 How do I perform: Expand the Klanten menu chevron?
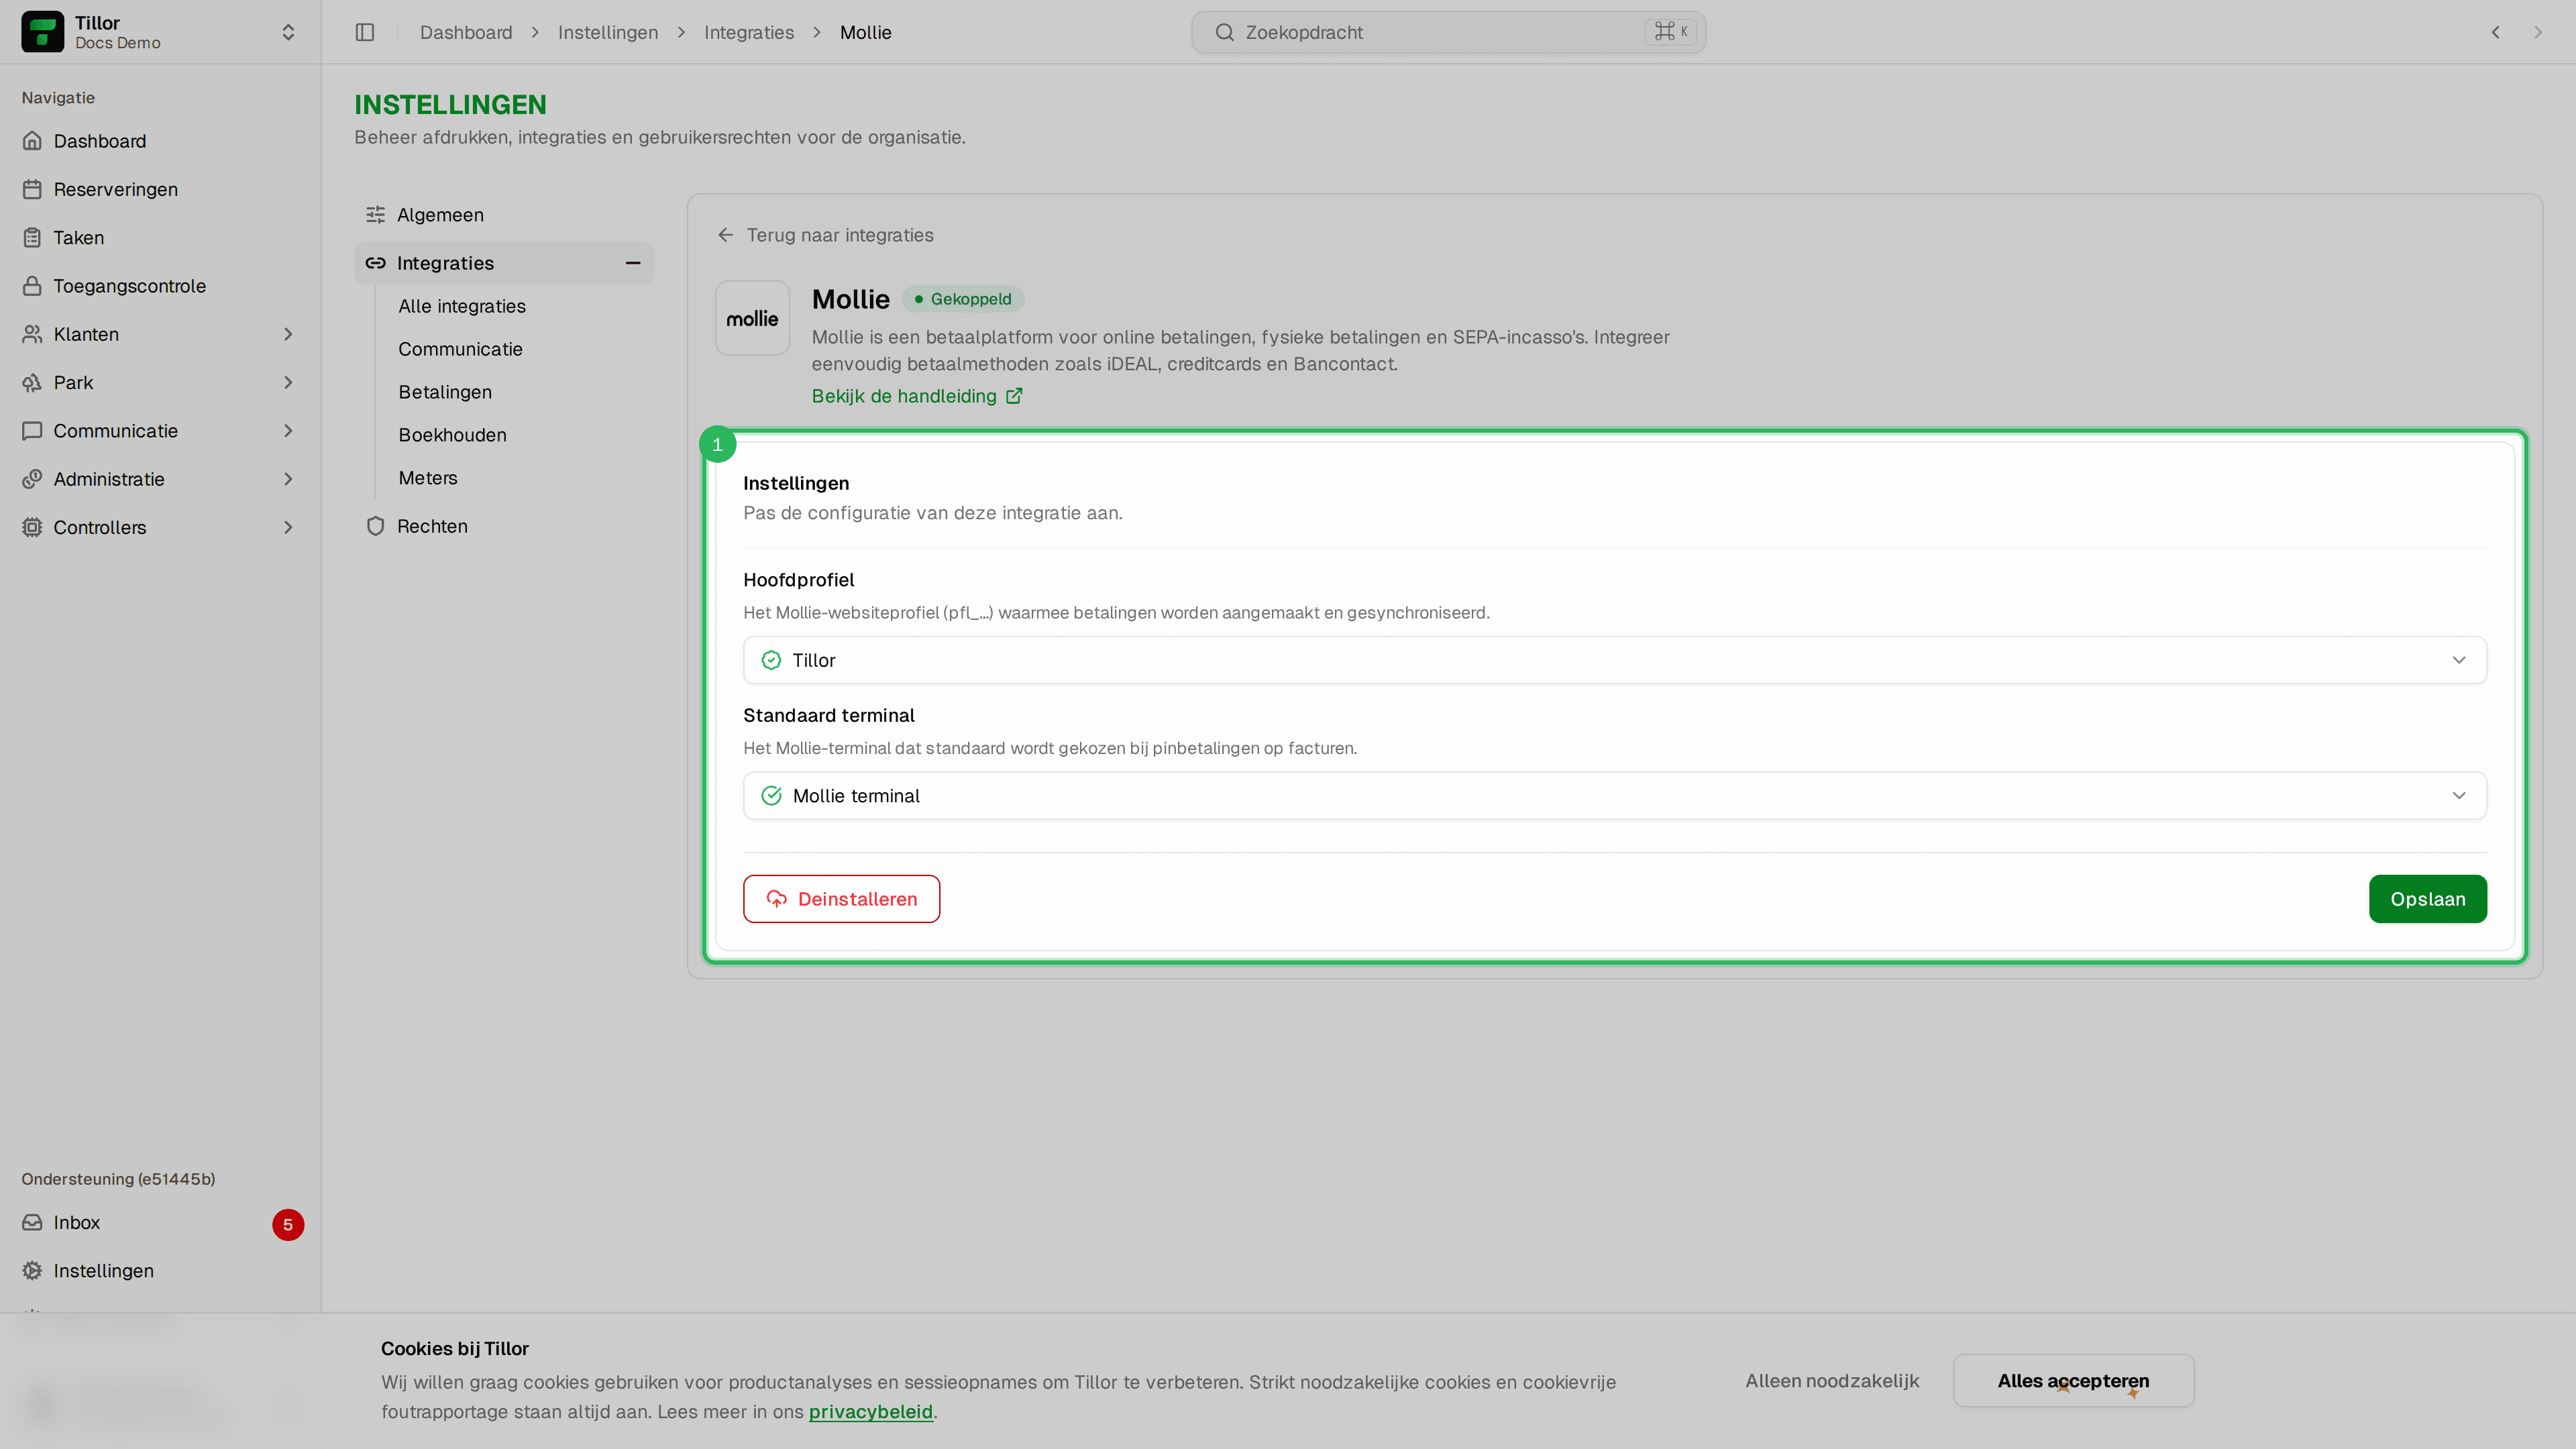(288, 334)
